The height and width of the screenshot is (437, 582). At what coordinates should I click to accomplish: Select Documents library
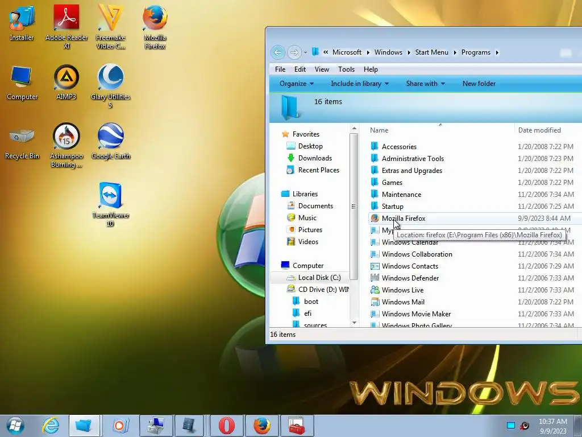coord(315,206)
